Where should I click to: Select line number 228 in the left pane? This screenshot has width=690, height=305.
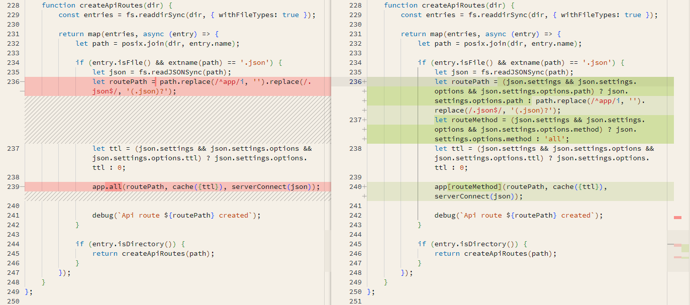tap(12, 5)
